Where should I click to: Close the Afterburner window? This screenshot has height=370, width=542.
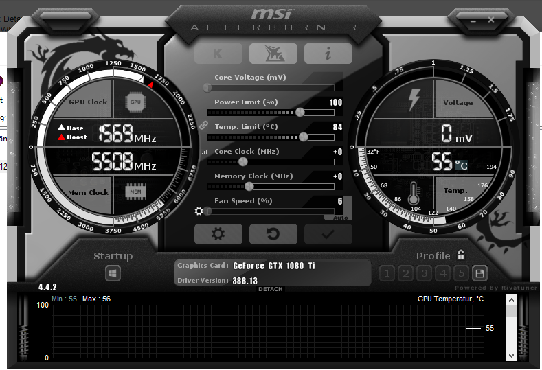click(x=491, y=20)
